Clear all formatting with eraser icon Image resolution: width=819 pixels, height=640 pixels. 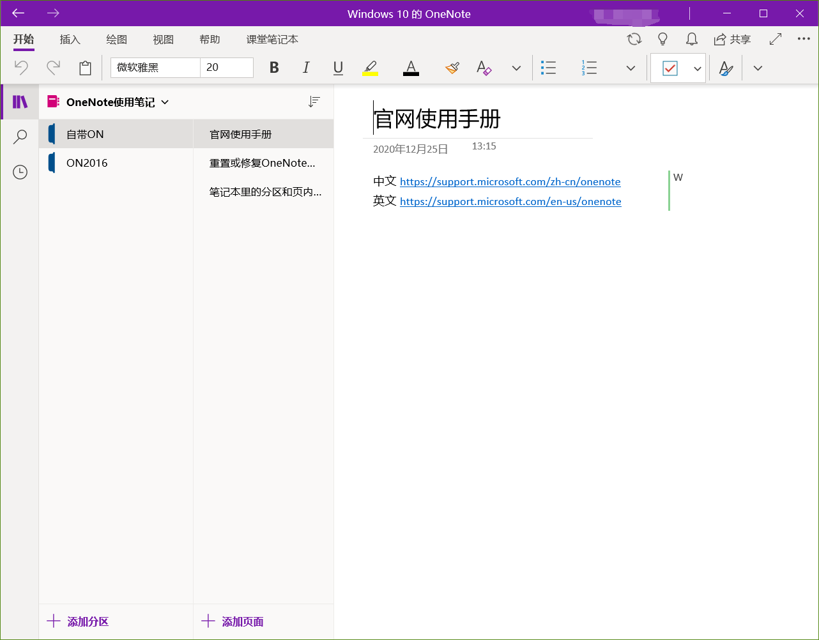click(x=484, y=68)
